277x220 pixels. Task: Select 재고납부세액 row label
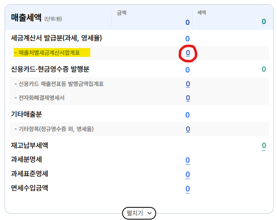coord(30,145)
